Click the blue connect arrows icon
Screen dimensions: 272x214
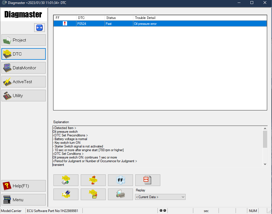[x=40, y=28]
